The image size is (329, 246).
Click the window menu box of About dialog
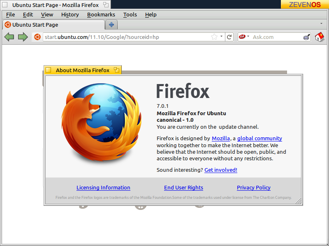pos(48,70)
